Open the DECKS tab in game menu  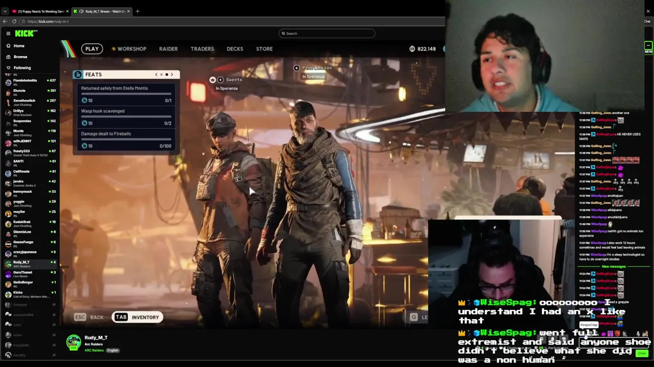235,49
